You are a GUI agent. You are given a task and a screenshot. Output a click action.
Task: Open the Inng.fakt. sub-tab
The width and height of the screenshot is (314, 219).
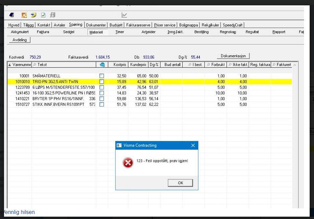pos(175,32)
